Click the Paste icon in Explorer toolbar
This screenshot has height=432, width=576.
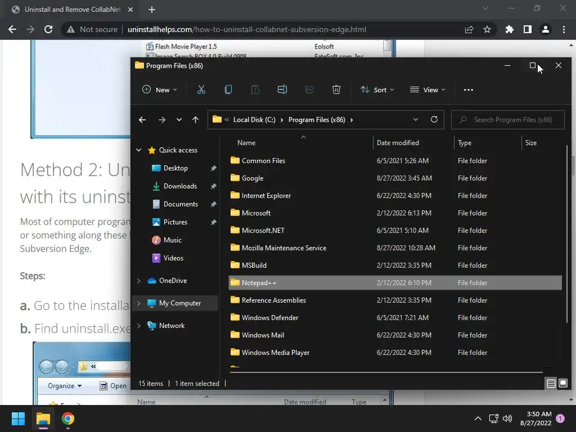point(255,89)
